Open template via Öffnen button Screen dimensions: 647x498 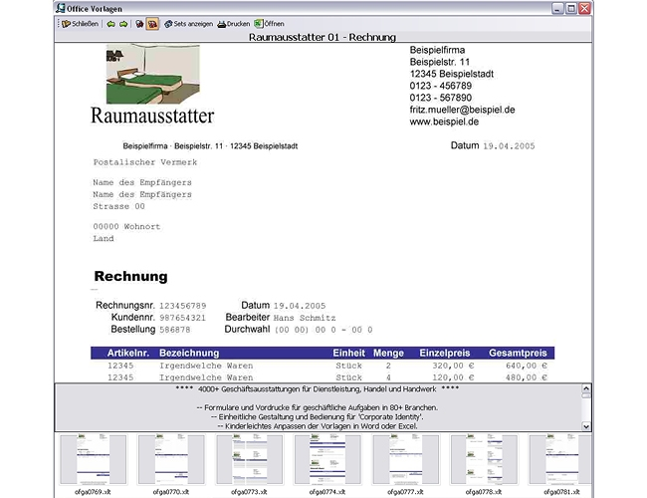(269, 24)
